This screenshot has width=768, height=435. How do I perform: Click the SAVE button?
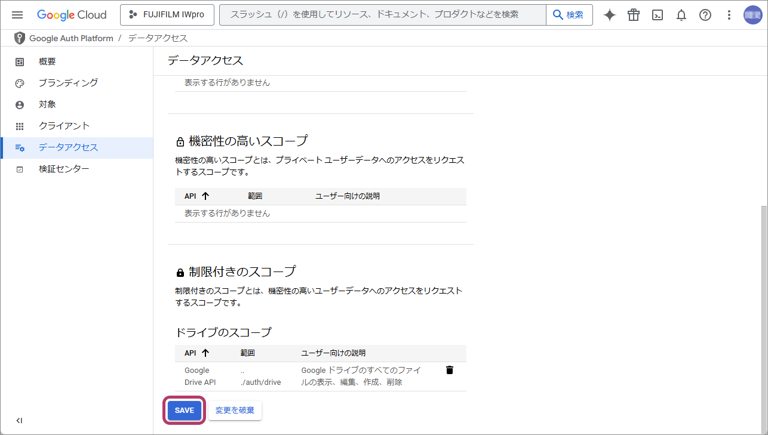tap(185, 411)
